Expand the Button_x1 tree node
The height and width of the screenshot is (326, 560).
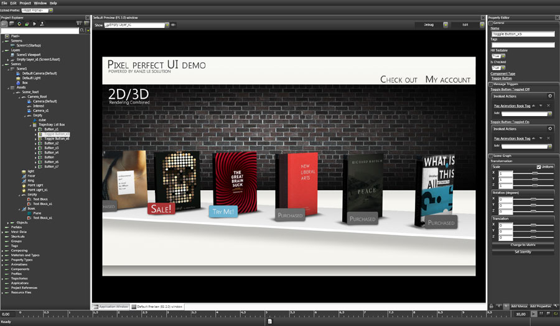(35, 129)
